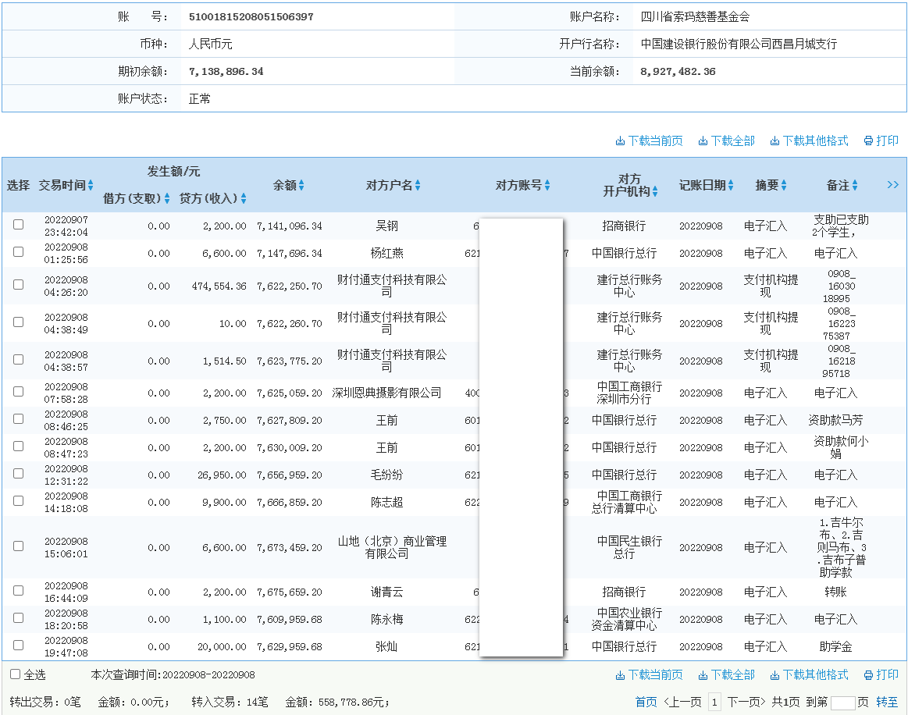
Task: Check the 山地（北京）商业管理 row
Action: (x=19, y=546)
